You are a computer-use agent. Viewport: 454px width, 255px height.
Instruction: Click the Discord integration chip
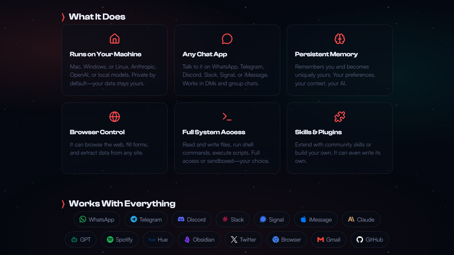point(192,220)
